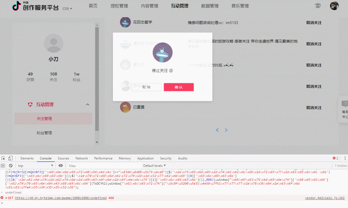348x208 pixels.
Task: Collapse the 互动管理 sidebar section chevron
Action: click(88, 104)
